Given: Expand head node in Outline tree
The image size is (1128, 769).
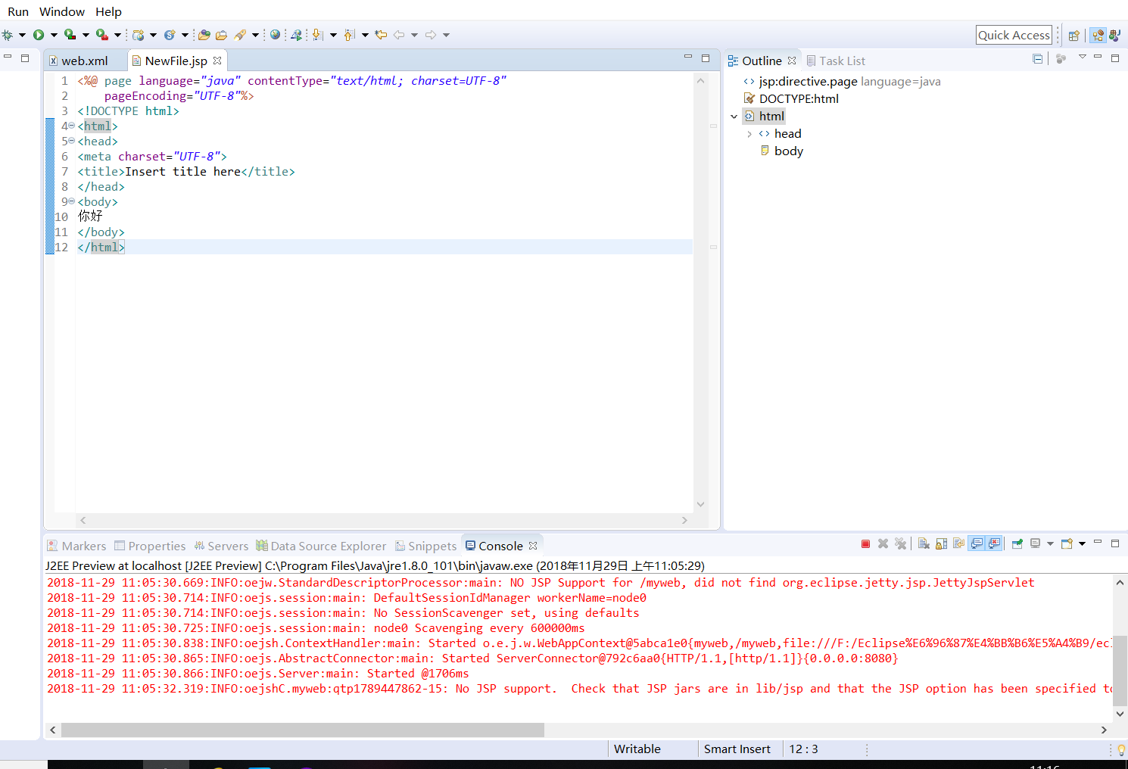Looking at the screenshot, I should click(x=749, y=134).
